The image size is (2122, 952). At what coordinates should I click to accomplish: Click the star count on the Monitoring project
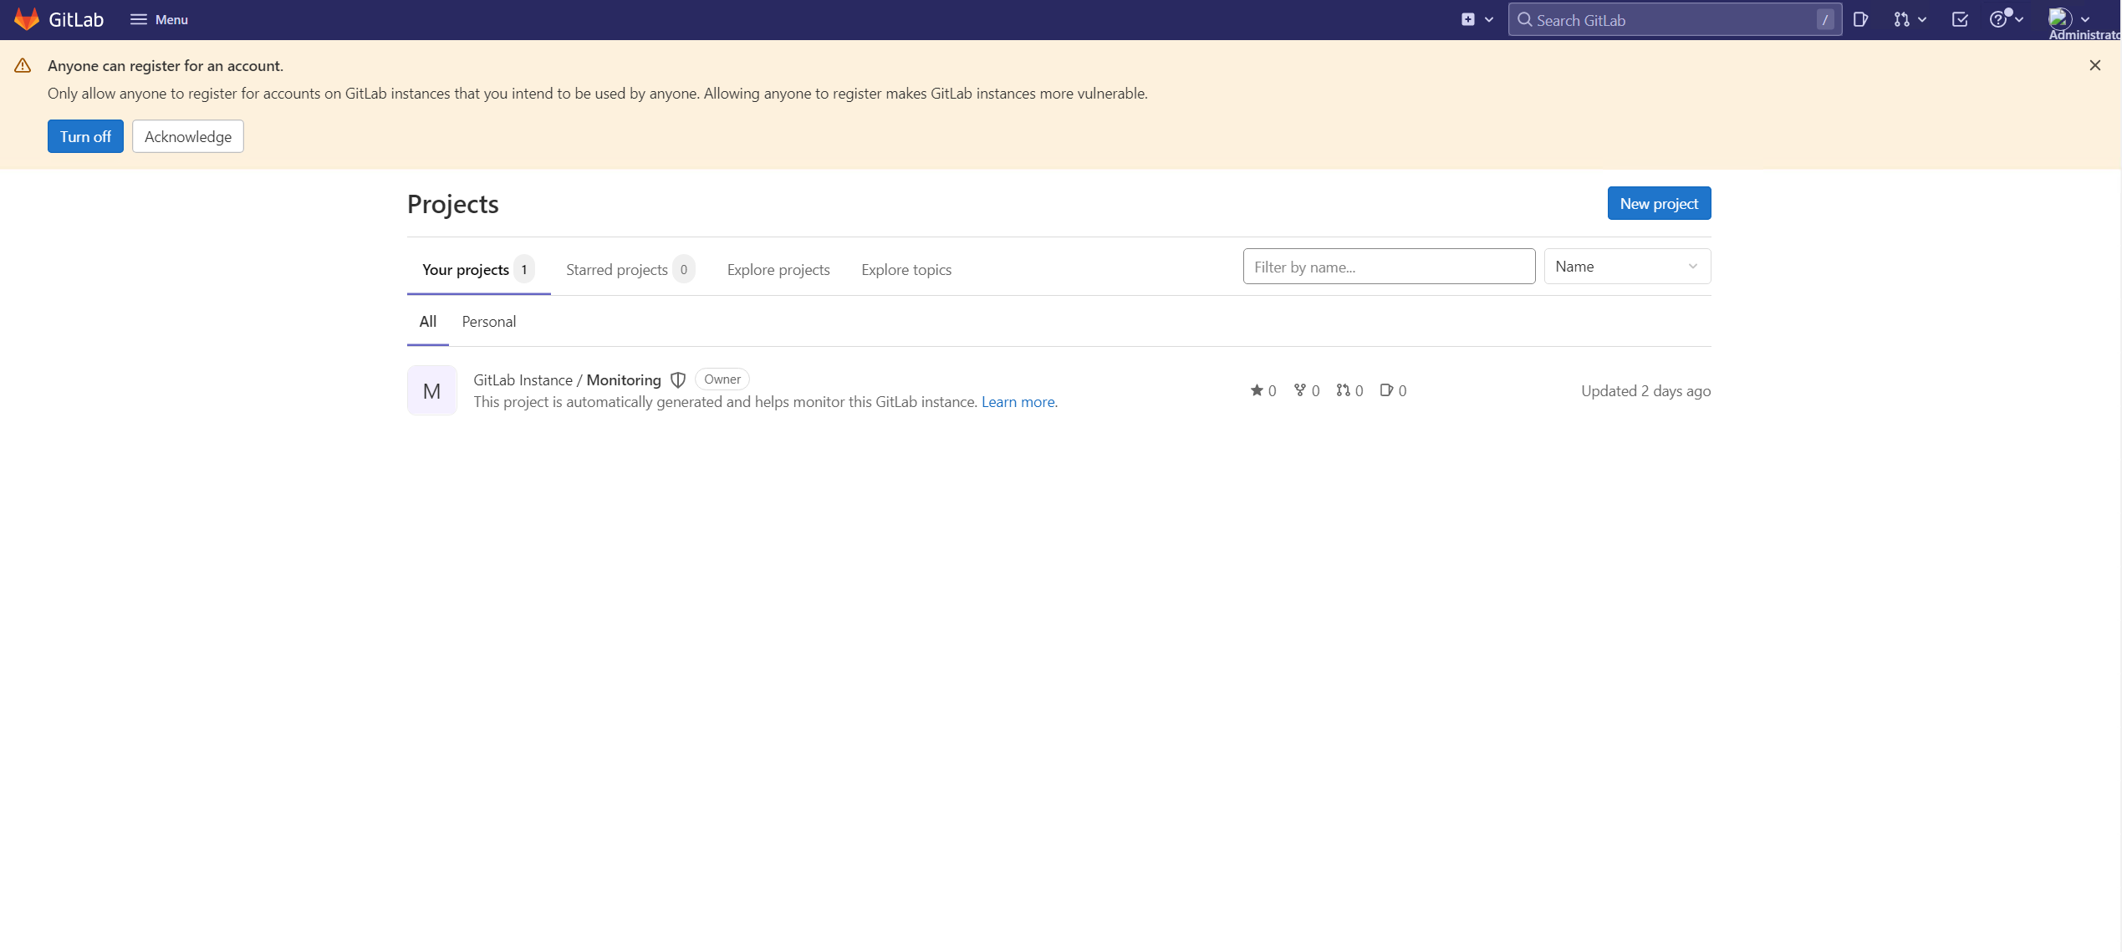click(1263, 390)
